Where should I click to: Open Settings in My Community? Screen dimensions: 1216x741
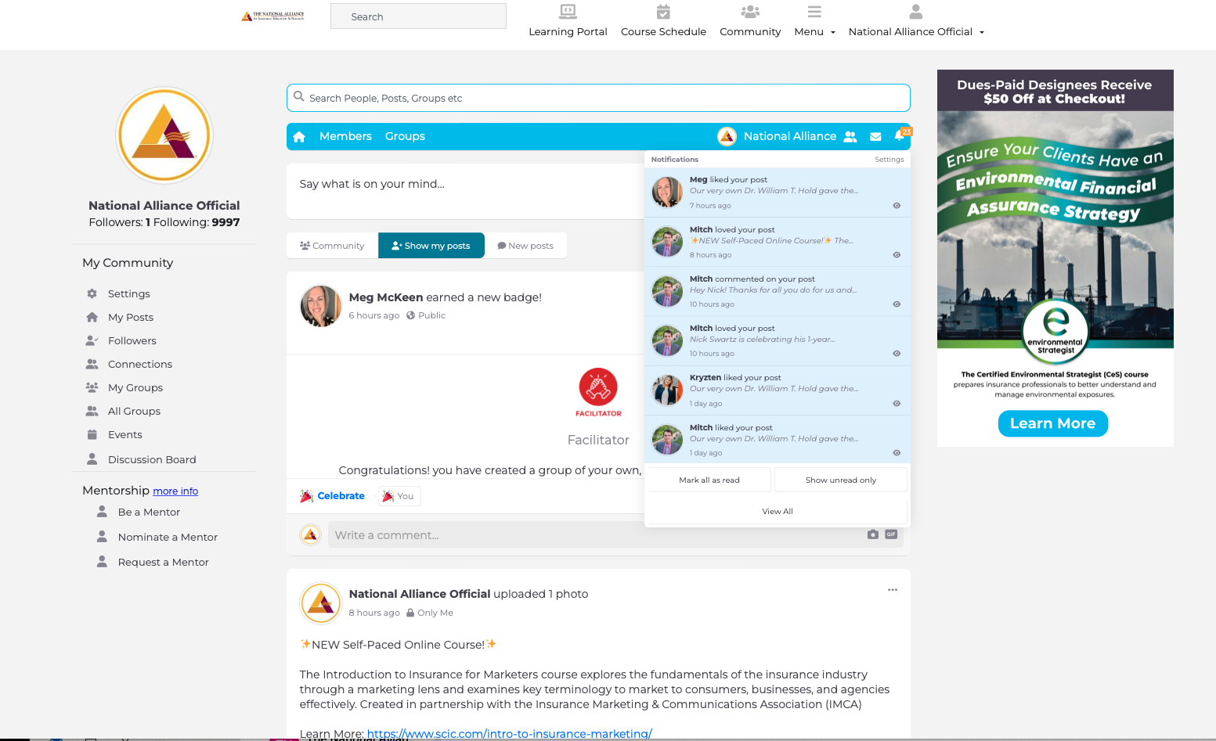click(128, 293)
